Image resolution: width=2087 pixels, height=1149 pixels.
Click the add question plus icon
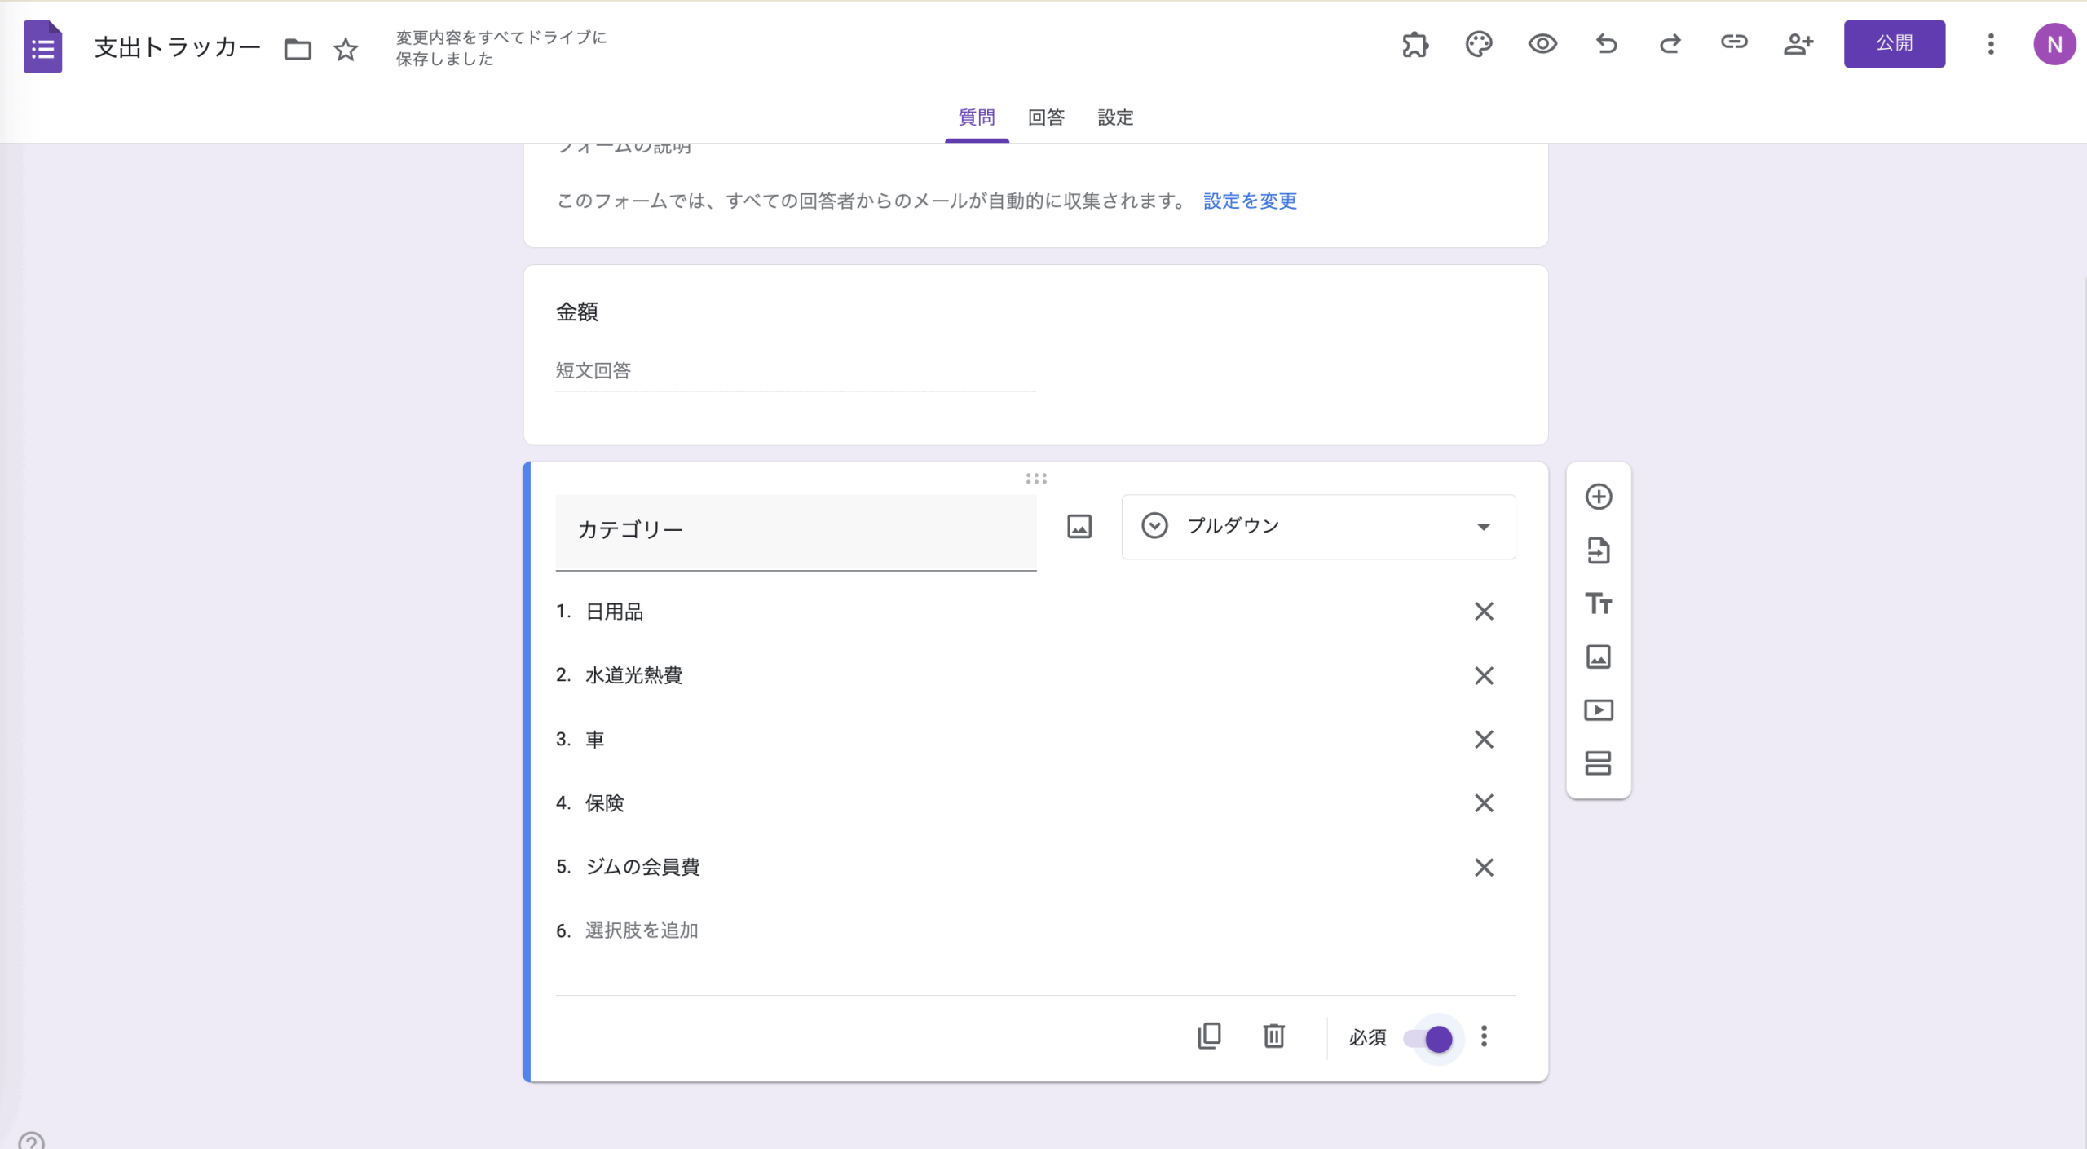click(1598, 497)
